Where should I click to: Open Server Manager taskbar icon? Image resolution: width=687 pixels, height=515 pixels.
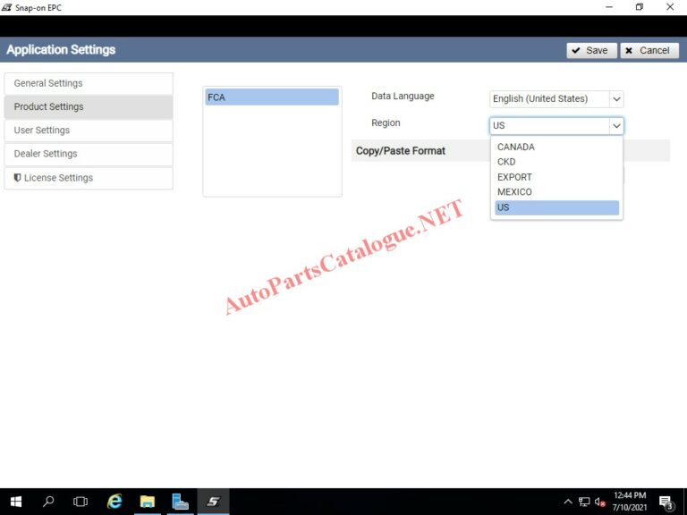[x=180, y=502]
